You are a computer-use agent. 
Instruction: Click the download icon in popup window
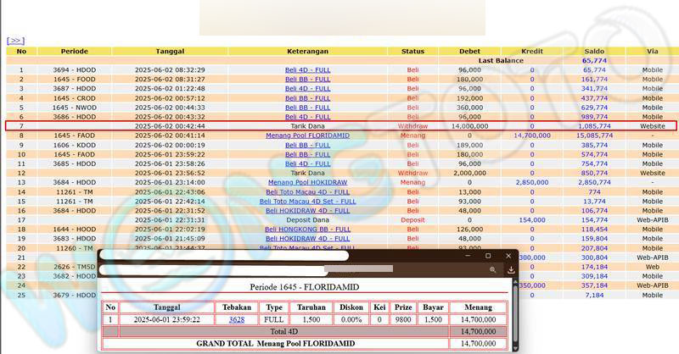pyautogui.click(x=511, y=270)
